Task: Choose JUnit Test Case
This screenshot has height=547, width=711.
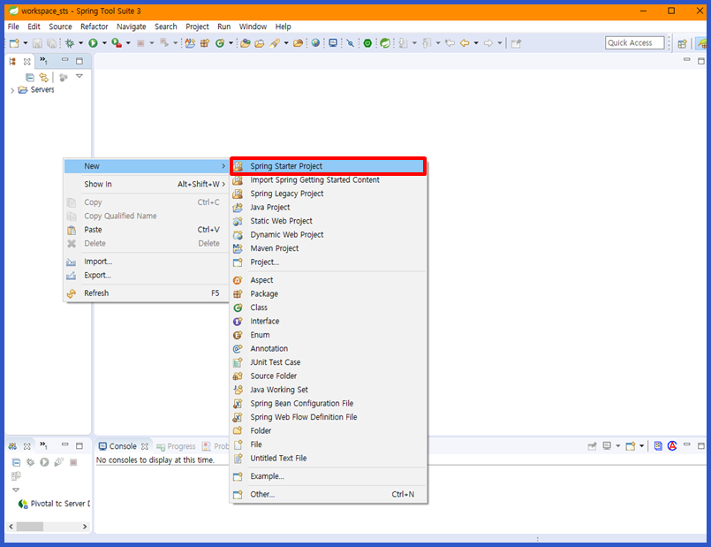Action: [329, 362]
